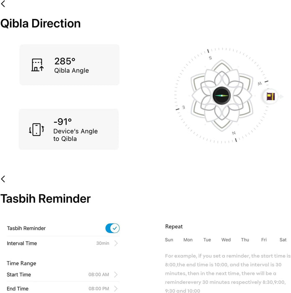Open the End Time chevron
291x293 pixels.
pyautogui.click(x=116, y=288)
